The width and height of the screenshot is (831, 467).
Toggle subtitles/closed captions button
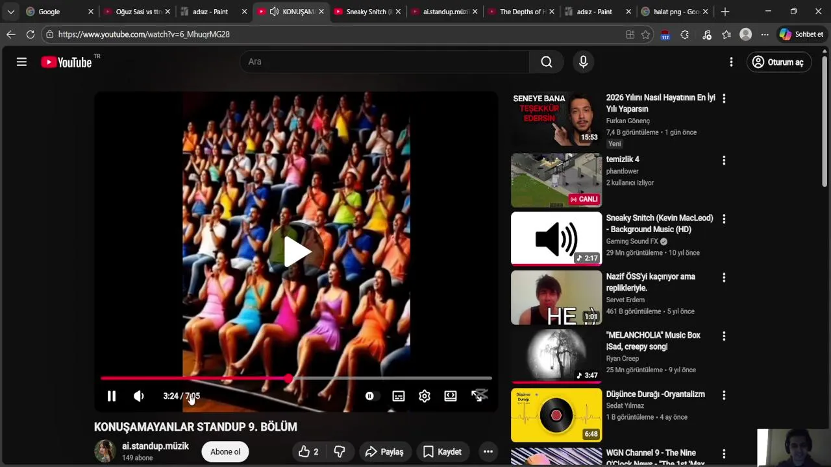399,396
